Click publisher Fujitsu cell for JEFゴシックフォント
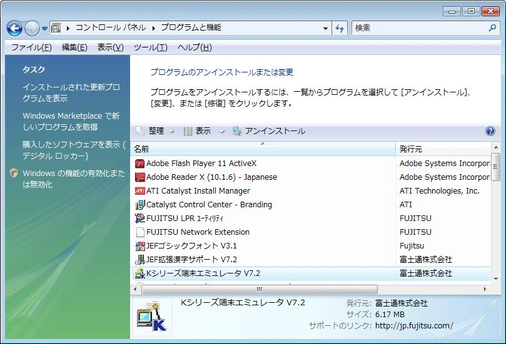 coord(412,246)
